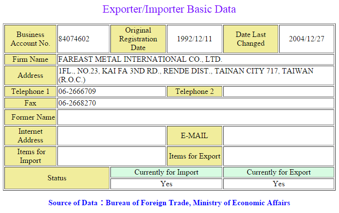The width and height of the screenshot is (339, 213).
Task: Select the 'Items for Export' label
Action: (x=195, y=156)
